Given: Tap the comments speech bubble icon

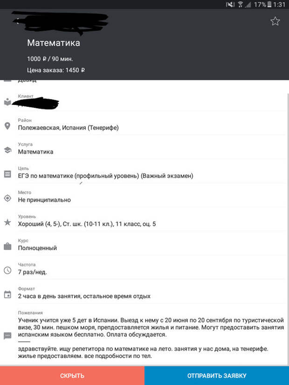Looking at the screenshot, I should (7, 336).
